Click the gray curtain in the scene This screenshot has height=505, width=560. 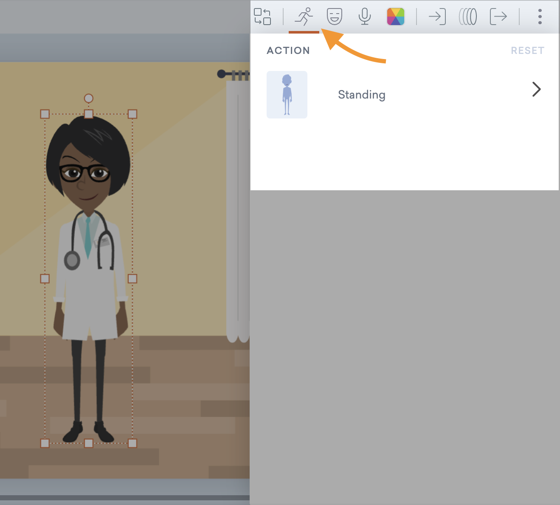238,212
